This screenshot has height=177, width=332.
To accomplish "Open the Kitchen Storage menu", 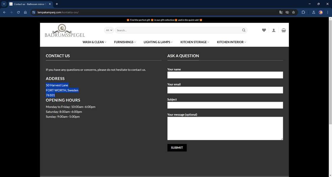I will point(195,42).
